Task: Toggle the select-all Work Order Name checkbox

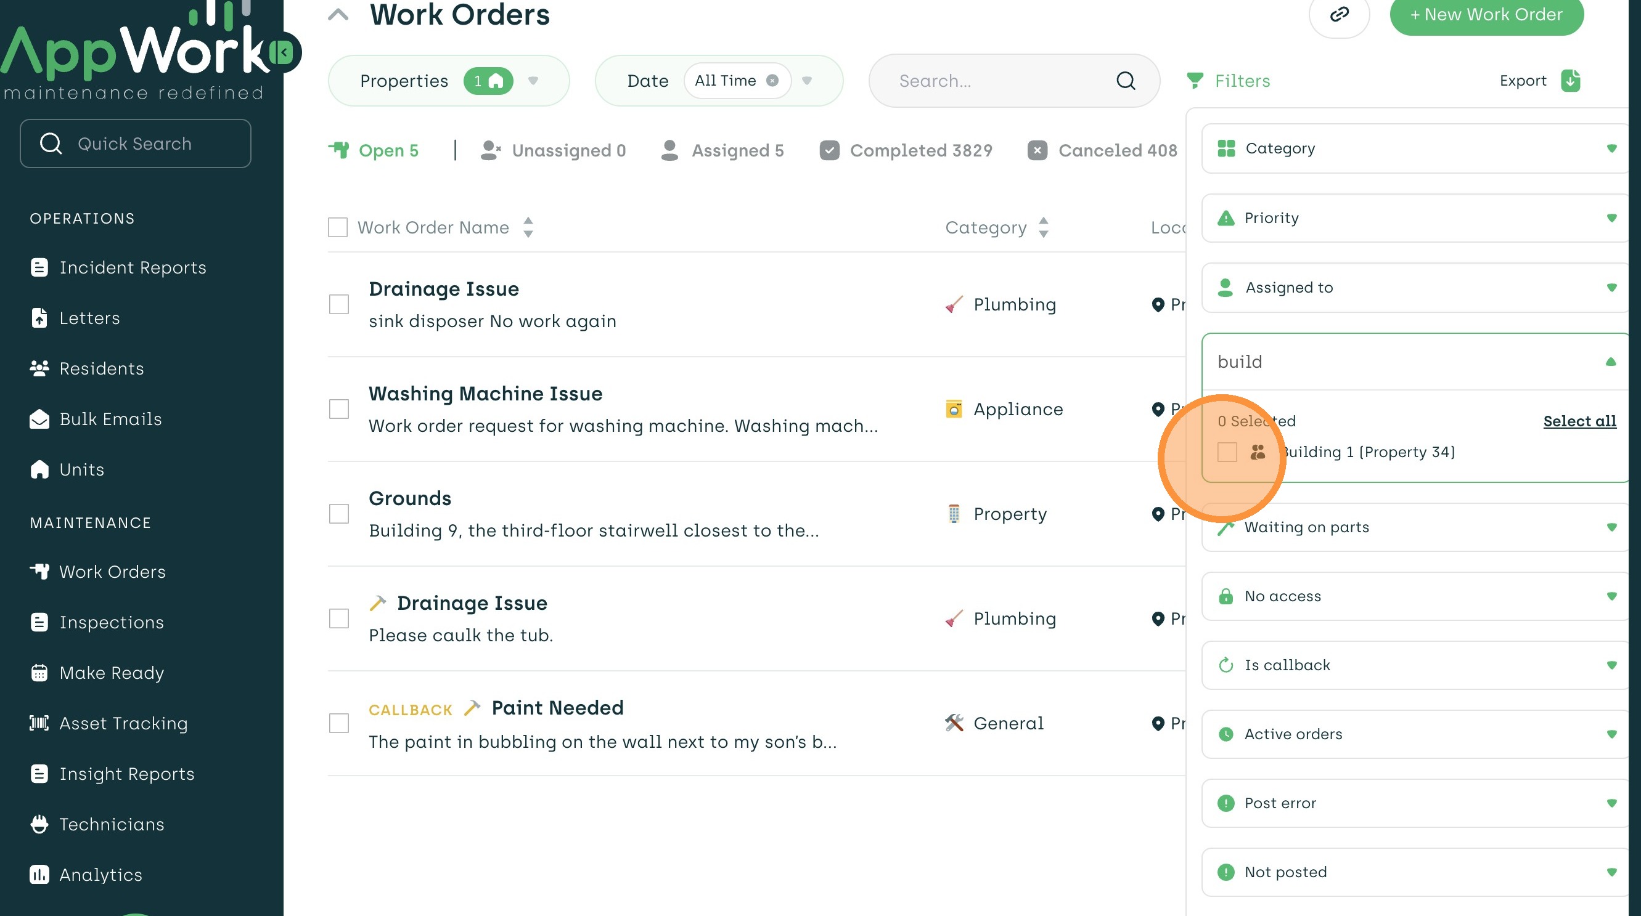Action: [338, 227]
